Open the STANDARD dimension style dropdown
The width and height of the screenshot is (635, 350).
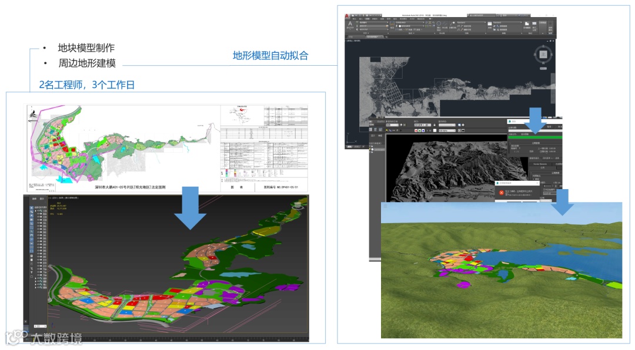coord(409,22)
